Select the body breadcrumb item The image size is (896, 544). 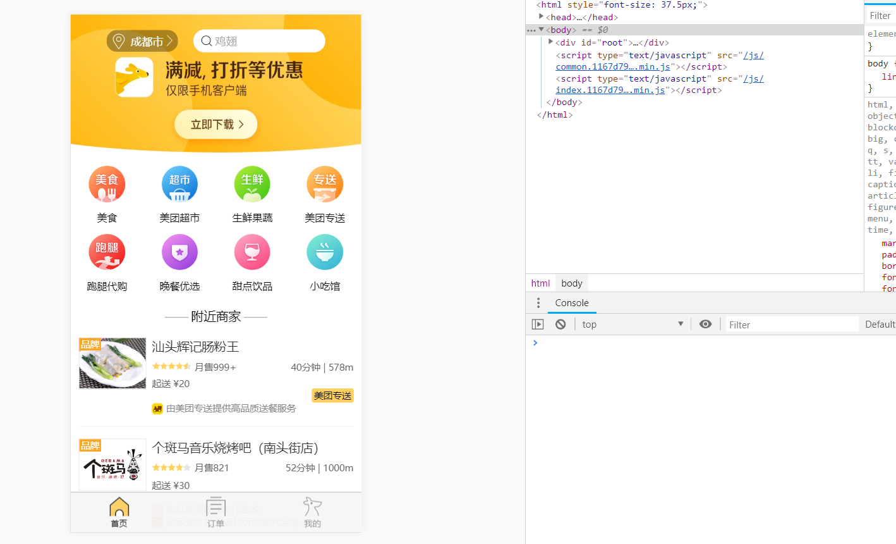coord(572,283)
